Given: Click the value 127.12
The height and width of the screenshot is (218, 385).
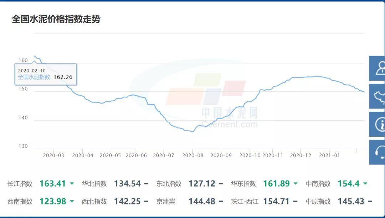Looking at the screenshot, I should [x=202, y=184].
